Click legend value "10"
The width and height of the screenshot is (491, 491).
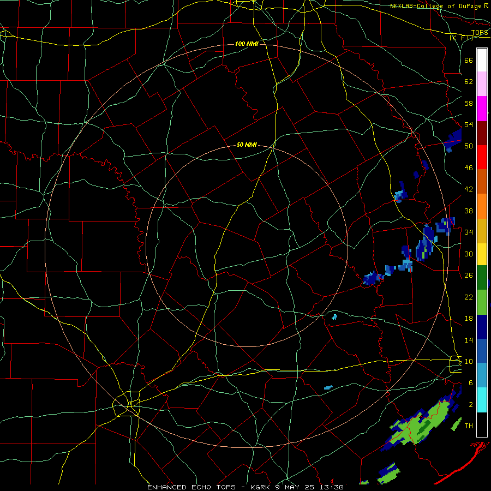469,361
